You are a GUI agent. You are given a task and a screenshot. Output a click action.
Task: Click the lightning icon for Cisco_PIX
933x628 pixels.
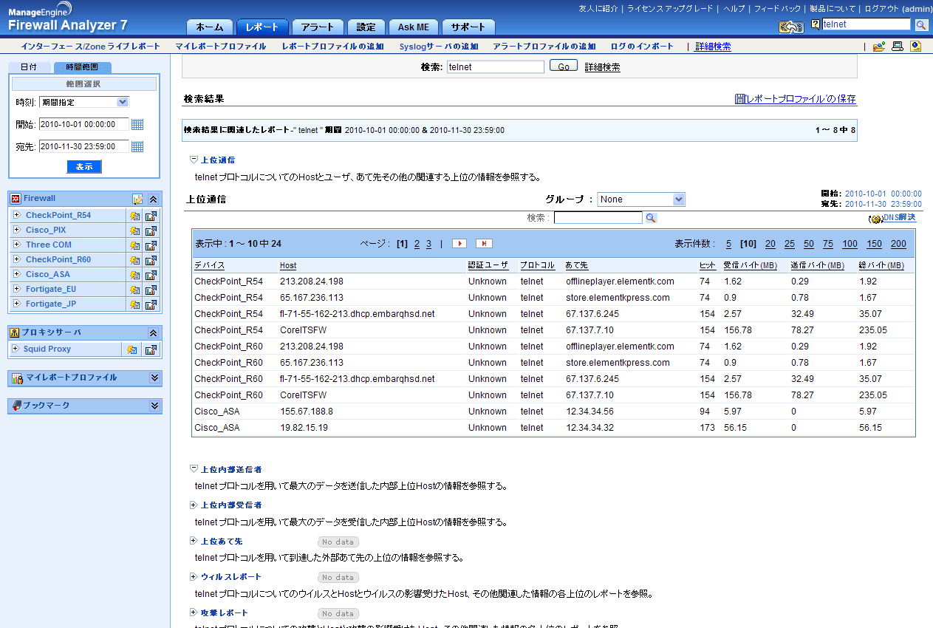(x=134, y=231)
